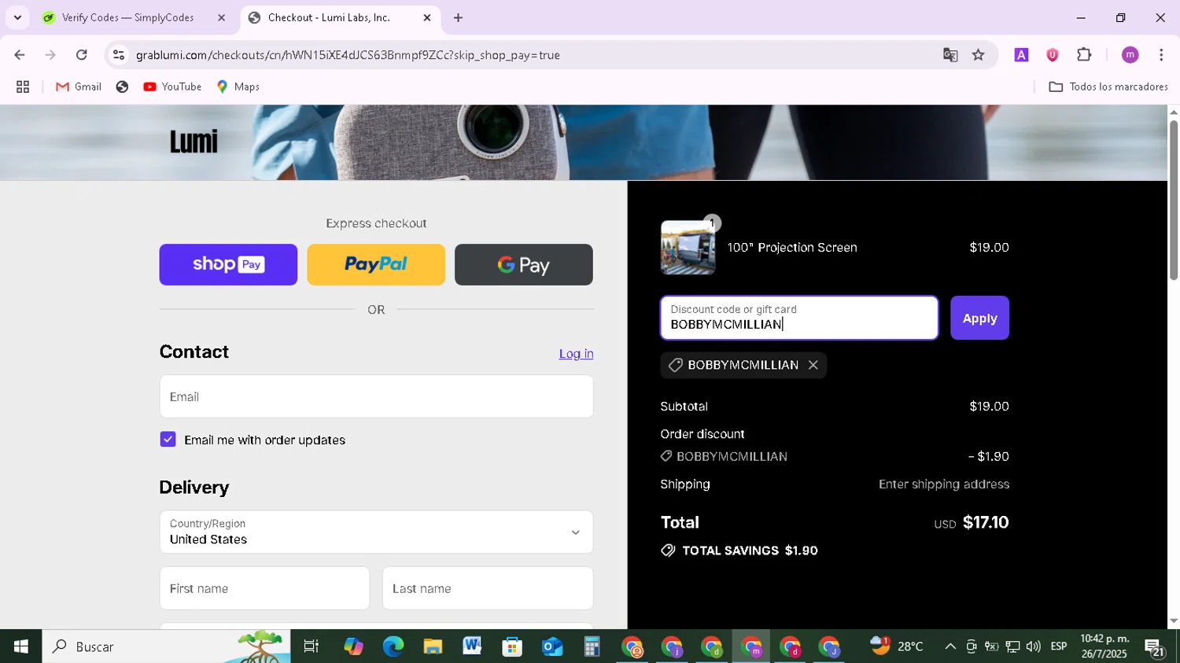Open the apps grid in bookmarks bar
The width and height of the screenshot is (1180, 663).
click(23, 87)
